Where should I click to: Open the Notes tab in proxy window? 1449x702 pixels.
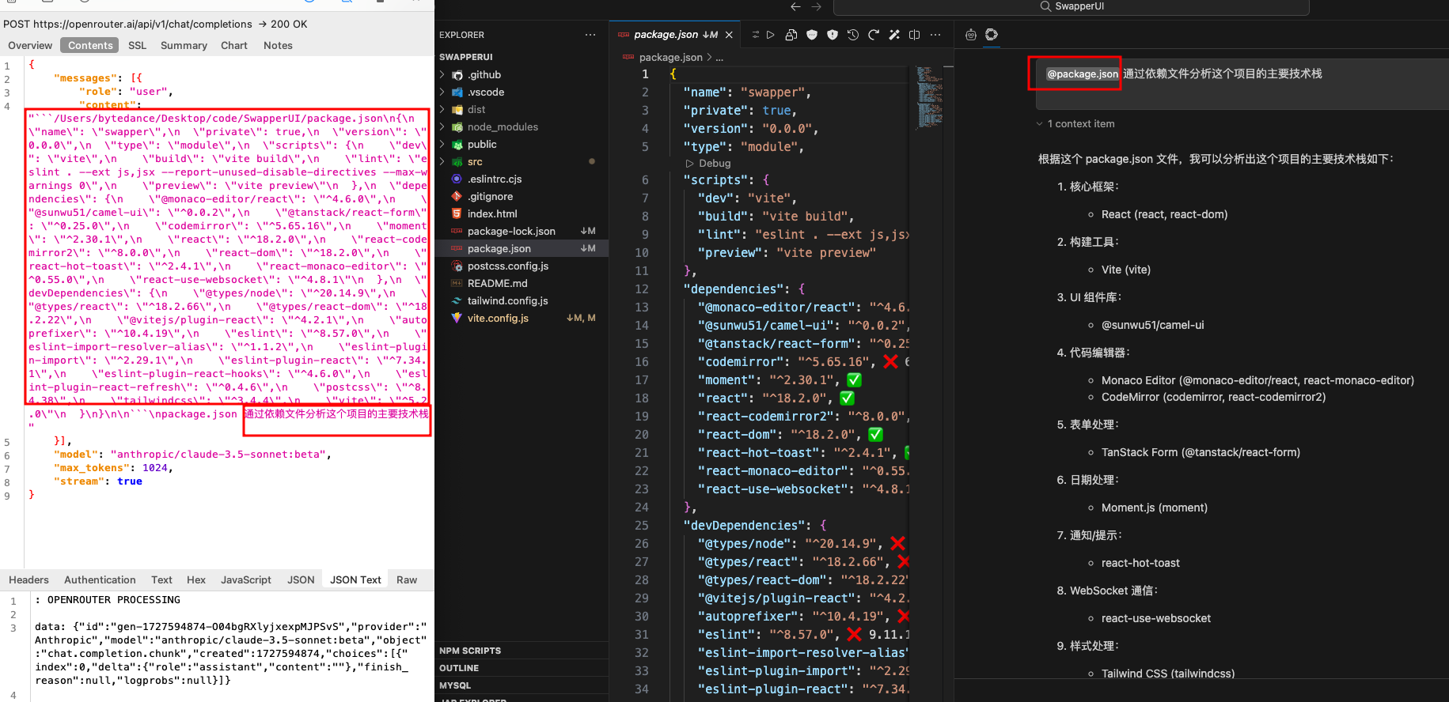pos(278,45)
